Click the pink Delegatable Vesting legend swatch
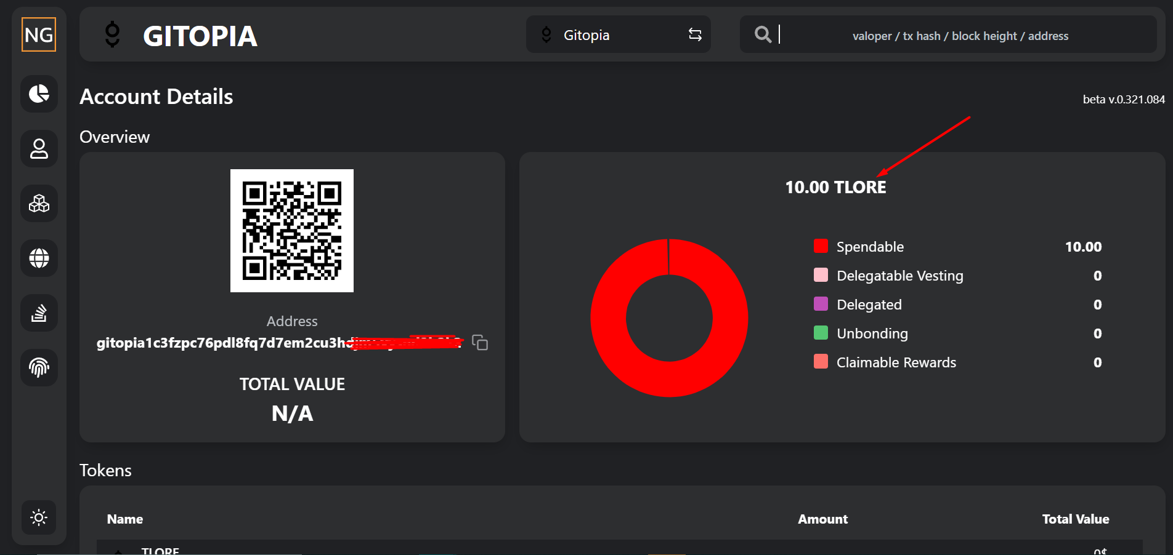The height and width of the screenshot is (555, 1173). (x=821, y=275)
